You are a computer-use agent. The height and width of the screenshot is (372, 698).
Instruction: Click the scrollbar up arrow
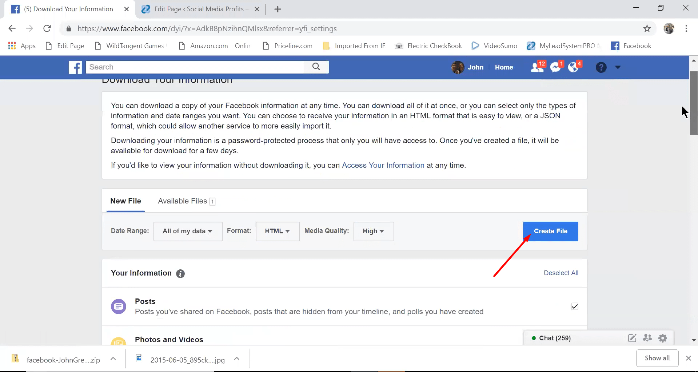(x=694, y=60)
